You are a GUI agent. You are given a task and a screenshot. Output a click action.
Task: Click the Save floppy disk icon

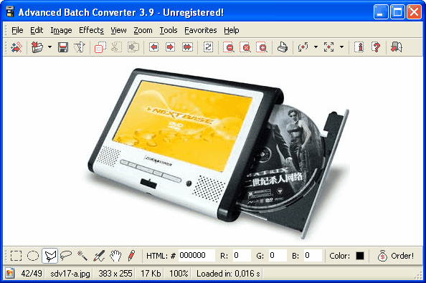point(63,47)
